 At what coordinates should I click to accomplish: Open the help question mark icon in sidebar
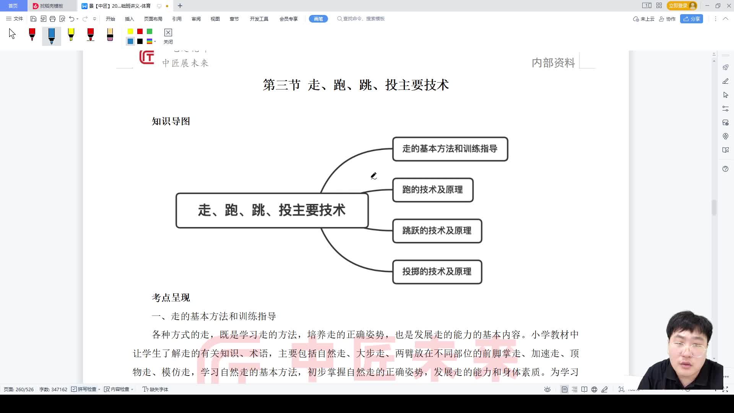click(726, 169)
